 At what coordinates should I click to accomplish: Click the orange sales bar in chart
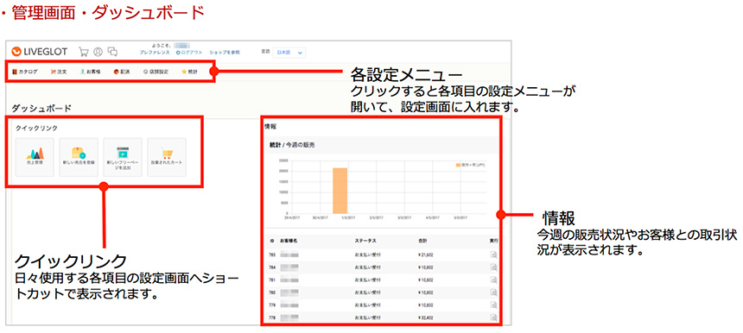click(340, 191)
